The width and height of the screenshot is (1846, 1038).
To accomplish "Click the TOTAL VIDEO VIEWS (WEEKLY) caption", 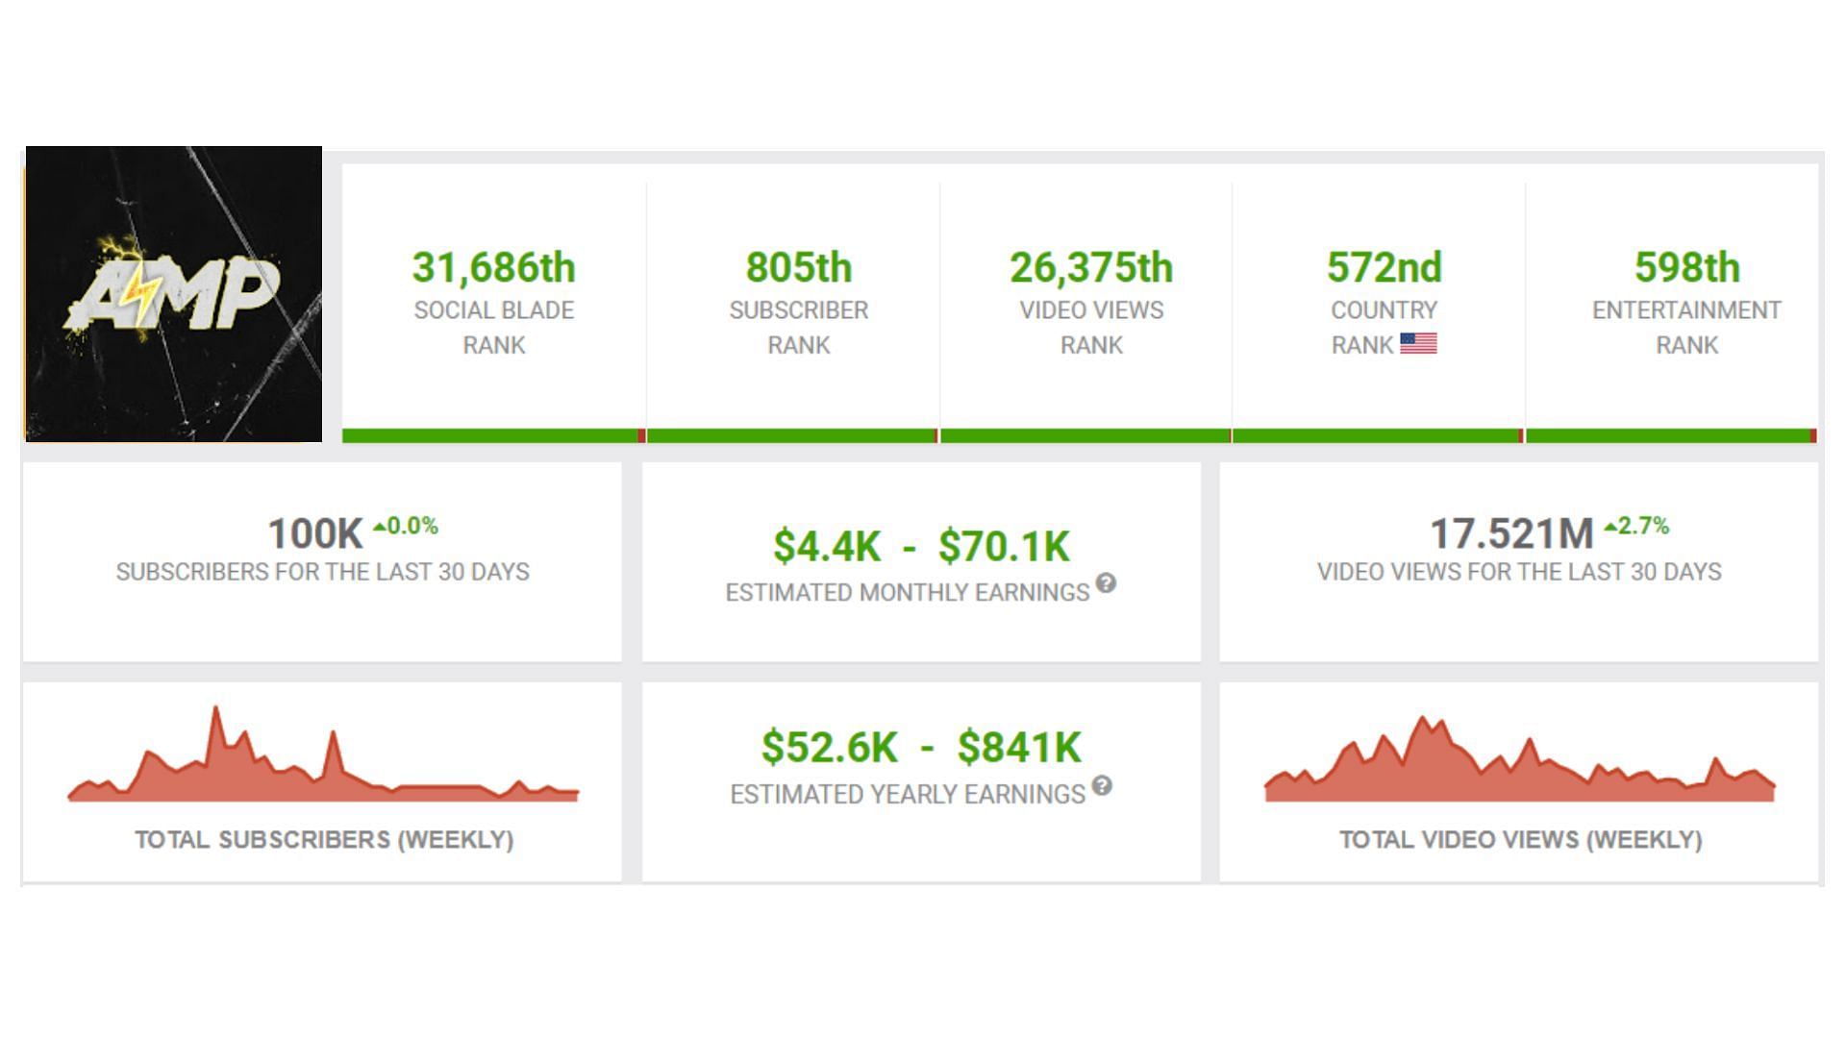I will click(1521, 840).
